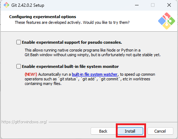178x139 pixels.
Task: Enable experimental pseudo consoles checkbox
Action: (x=18, y=42)
